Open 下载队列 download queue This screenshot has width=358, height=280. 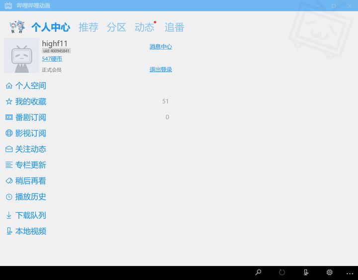click(x=31, y=215)
